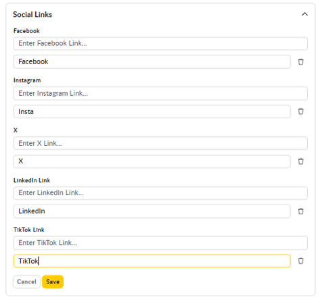Click trash icon beside LinkedIn field
Image resolution: width=318 pixels, height=299 pixels.
point(300,211)
